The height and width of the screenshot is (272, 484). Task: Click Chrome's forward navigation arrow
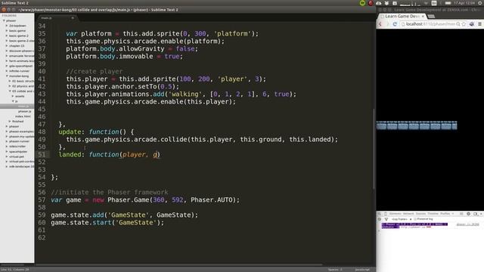point(387,24)
